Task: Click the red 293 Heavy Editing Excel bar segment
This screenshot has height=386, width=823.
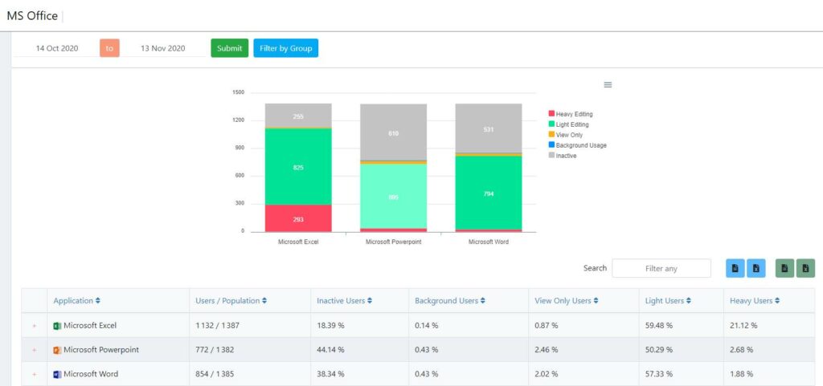Action: click(x=298, y=218)
